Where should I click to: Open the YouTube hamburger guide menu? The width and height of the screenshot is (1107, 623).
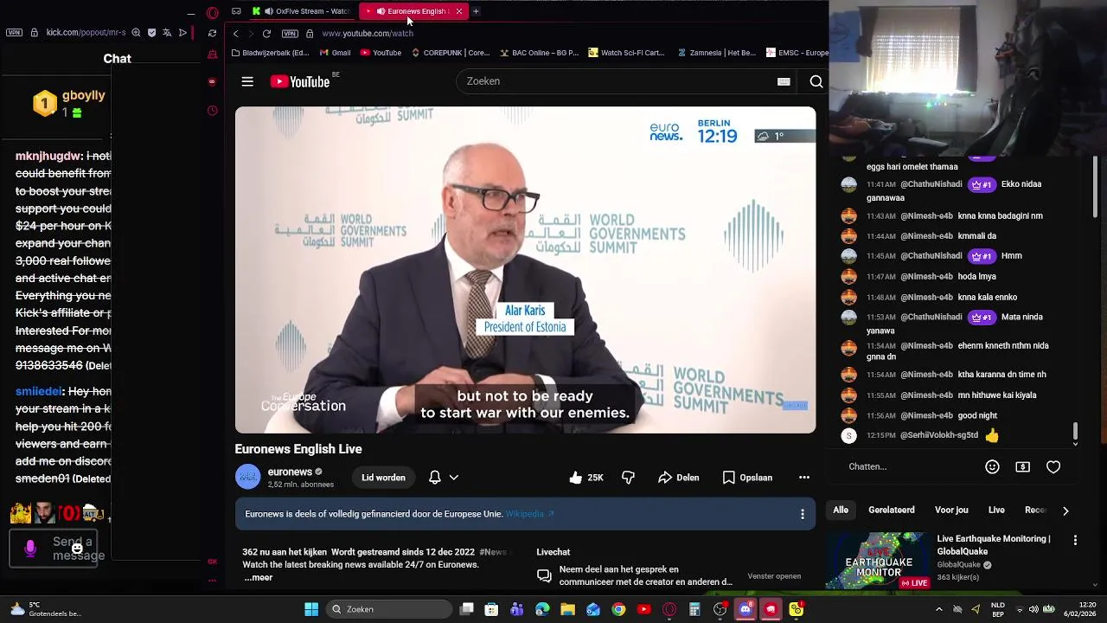tap(247, 81)
